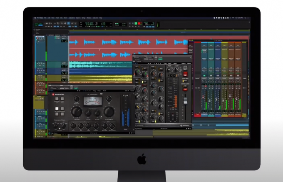Click Copy in console plugin toolbar
This screenshot has width=283, height=182.
[x=165, y=63]
